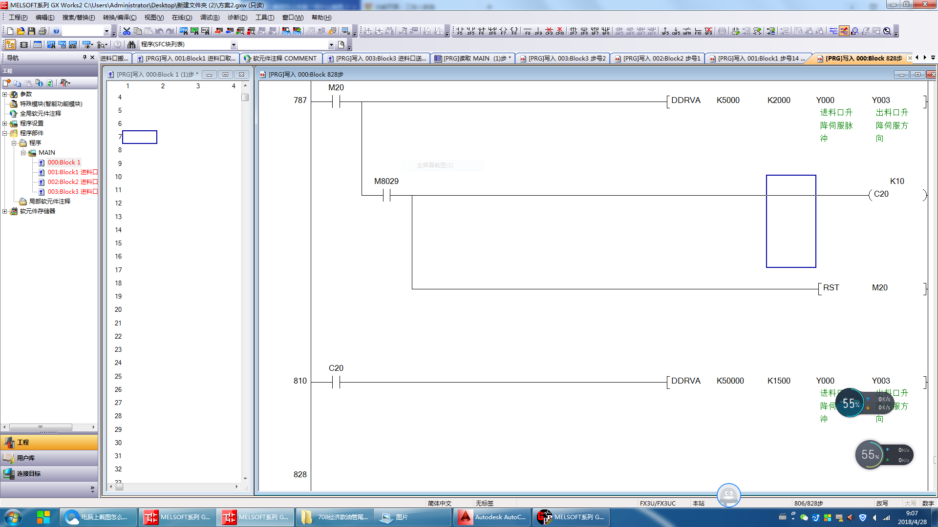938x527 pixels.
Task: Switch to 软元件注释 COMMENT tab
Action: [x=281, y=59]
